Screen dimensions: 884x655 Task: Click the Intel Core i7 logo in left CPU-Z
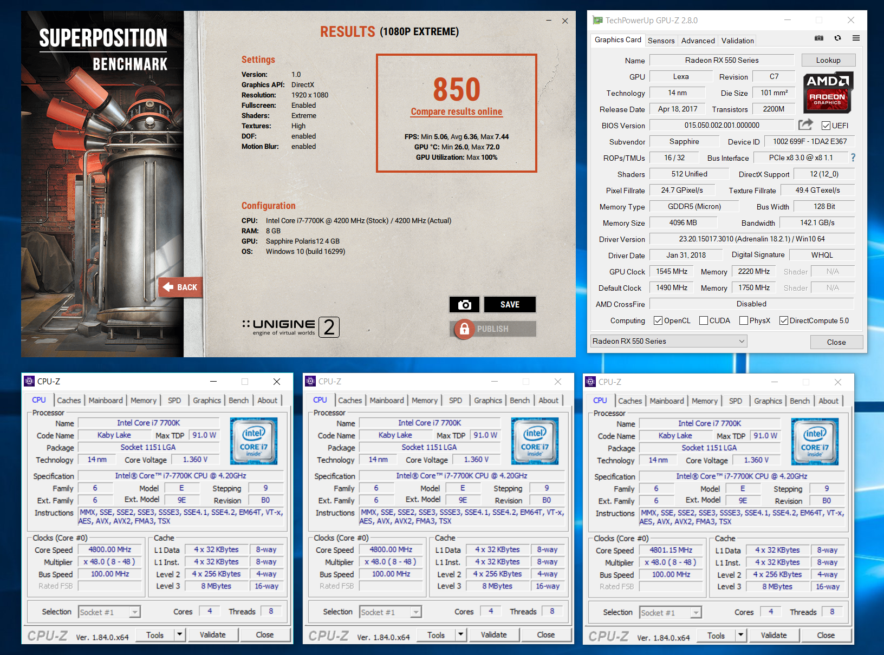click(x=253, y=441)
